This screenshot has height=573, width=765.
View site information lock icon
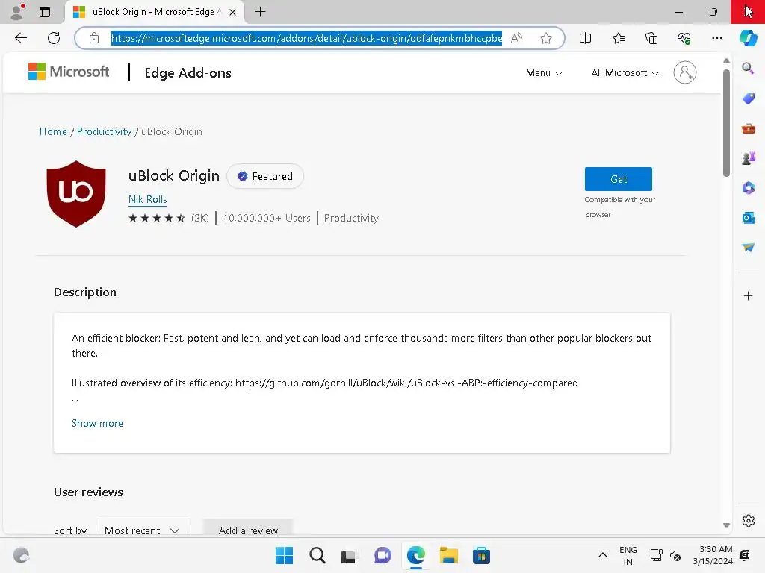tap(94, 38)
